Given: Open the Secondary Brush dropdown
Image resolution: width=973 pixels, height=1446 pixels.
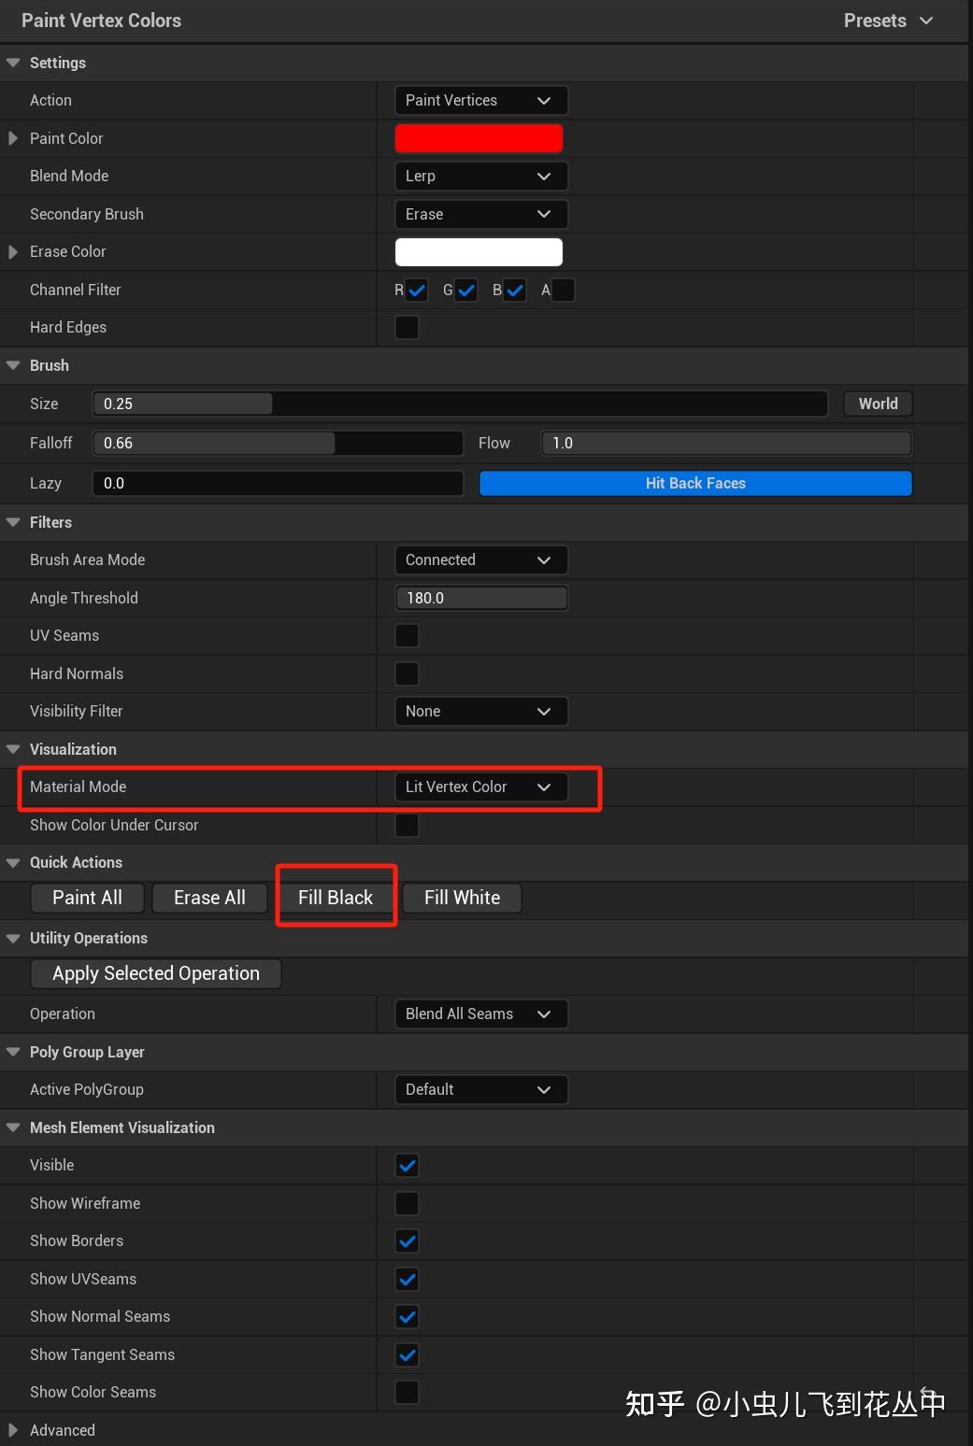Looking at the screenshot, I should [x=480, y=214].
